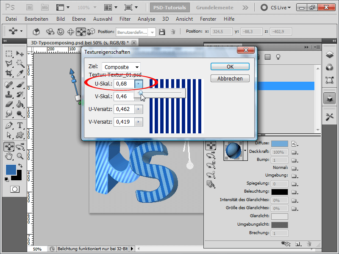Open the Bearbeiten menu
Viewport: 339px width, 254px height.
coord(36,19)
